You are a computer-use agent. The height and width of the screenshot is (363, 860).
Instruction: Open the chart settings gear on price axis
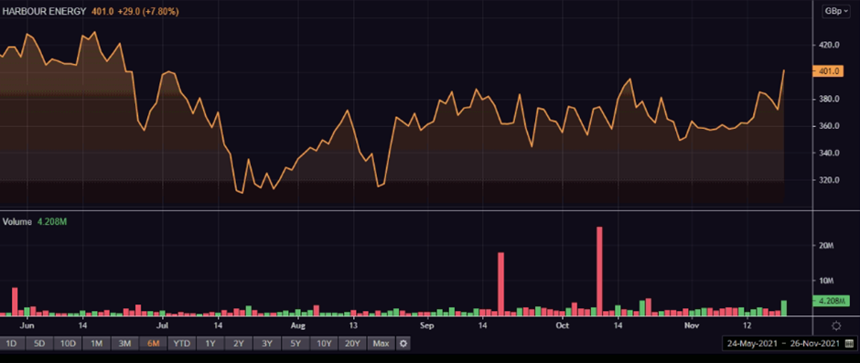836,326
